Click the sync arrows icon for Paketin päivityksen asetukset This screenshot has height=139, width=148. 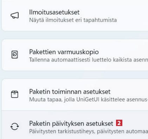tap(15, 126)
